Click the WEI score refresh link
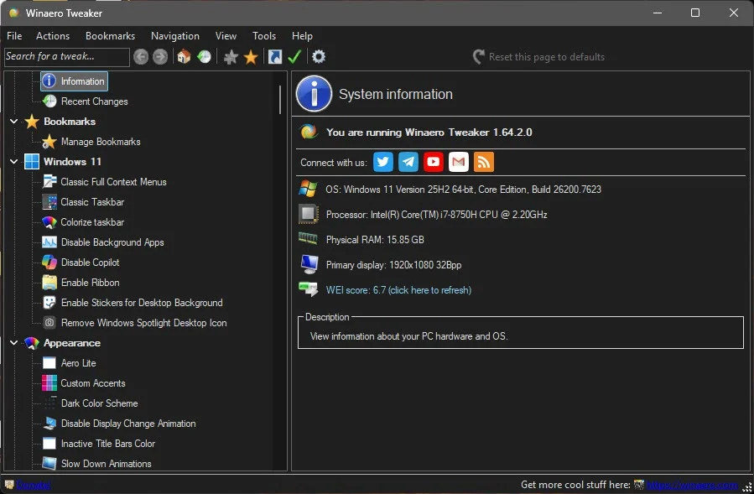754x494 pixels. (x=398, y=290)
